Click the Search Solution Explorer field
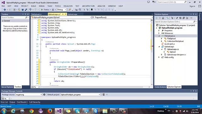The image size is (202, 114). pyautogui.click(x=176, y=22)
